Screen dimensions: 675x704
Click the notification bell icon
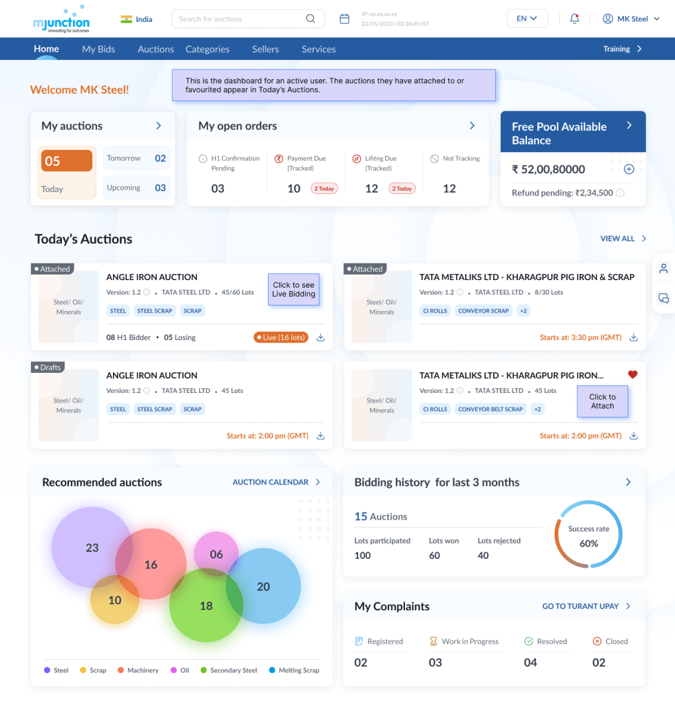[574, 19]
